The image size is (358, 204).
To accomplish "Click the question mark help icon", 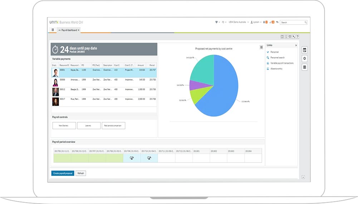I will tap(298, 37).
